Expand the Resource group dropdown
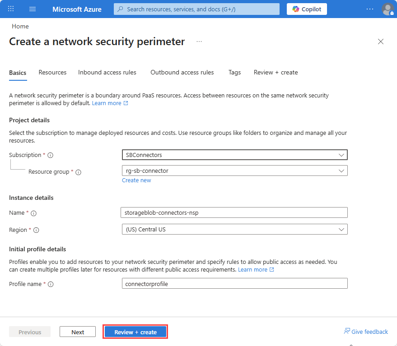Screen dimensions: 397x346 pyautogui.click(x=235, y=171)
